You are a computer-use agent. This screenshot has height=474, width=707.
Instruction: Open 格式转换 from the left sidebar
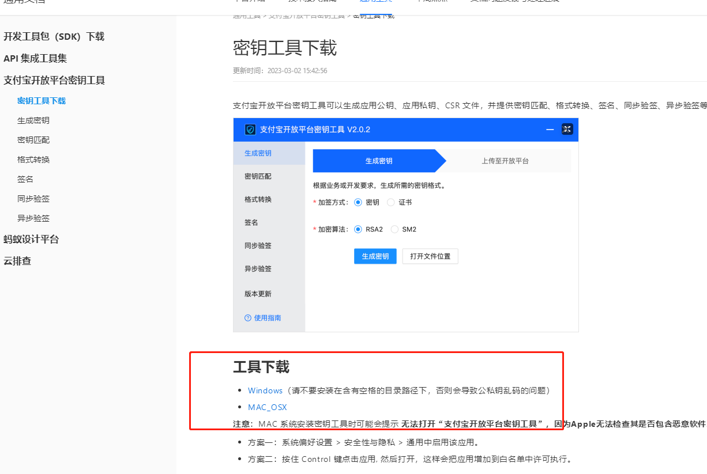34,159
